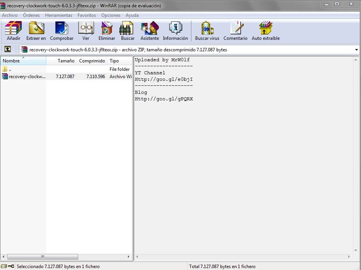Image resolution: width=361 pixels, height=270 pixels.
Task: Click the archive path text in address bar
Action: tap(128, 50)
